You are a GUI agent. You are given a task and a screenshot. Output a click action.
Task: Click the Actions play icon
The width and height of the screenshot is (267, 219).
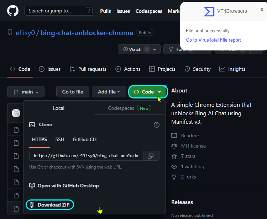tap(118, 69)
